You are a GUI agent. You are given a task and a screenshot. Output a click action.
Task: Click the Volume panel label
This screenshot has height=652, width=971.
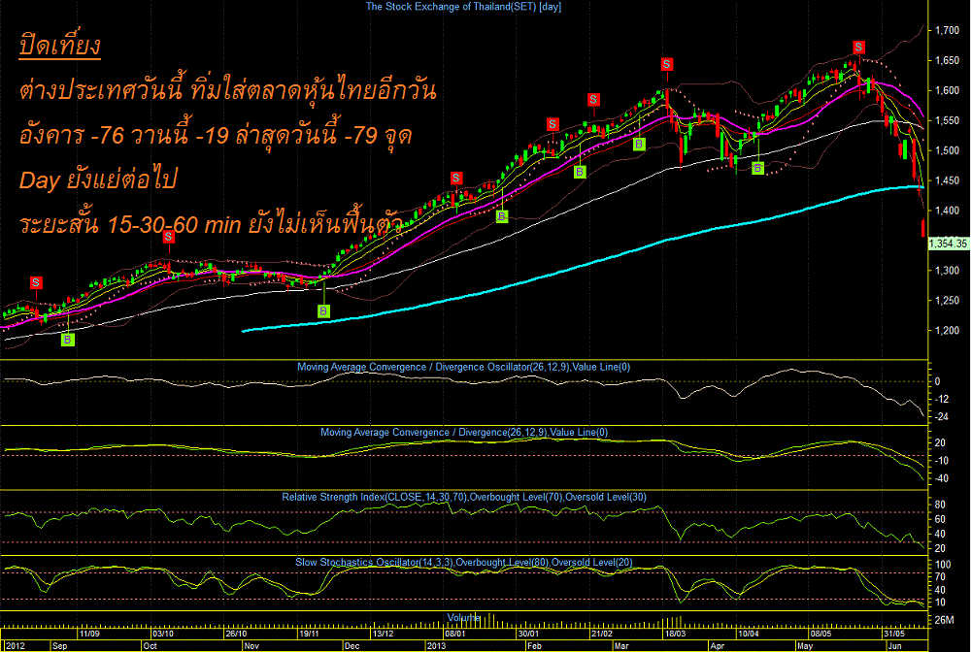(x=464, y=617)
